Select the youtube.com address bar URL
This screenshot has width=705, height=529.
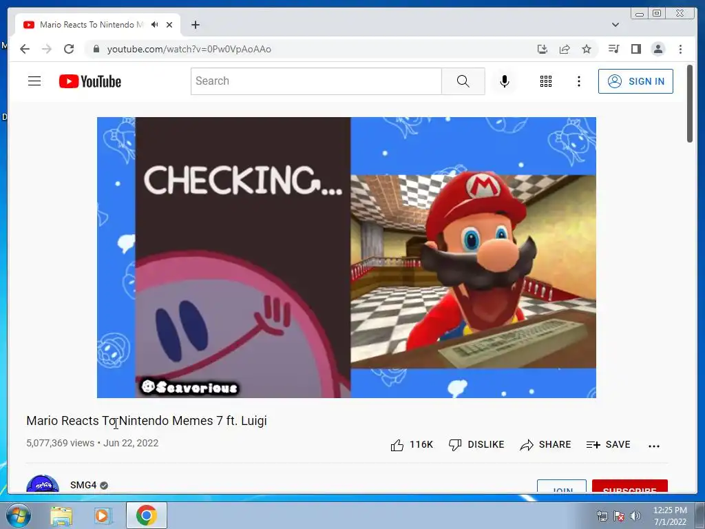pyautogui.click(x=189, y=49)
